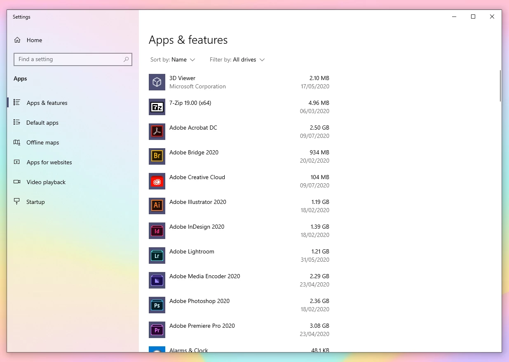Screen dimensions: 509x362
Task: Click the 2.50 GB size value
Action: tap(319, 128)
